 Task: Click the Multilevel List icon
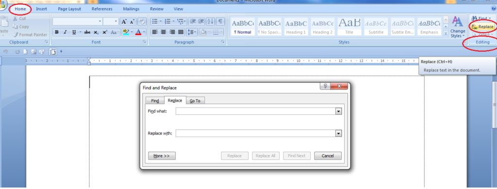pos(182,21)
